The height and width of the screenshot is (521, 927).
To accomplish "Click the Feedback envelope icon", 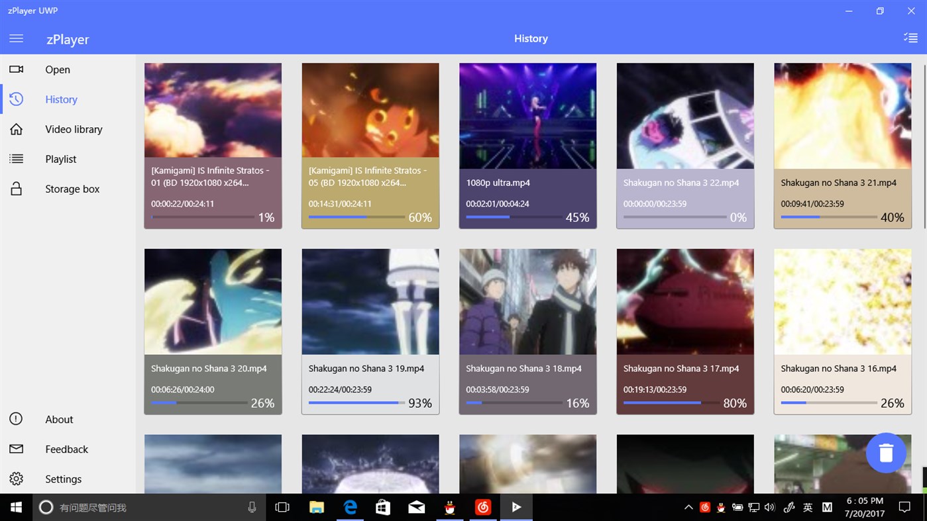I will point(16,449).
